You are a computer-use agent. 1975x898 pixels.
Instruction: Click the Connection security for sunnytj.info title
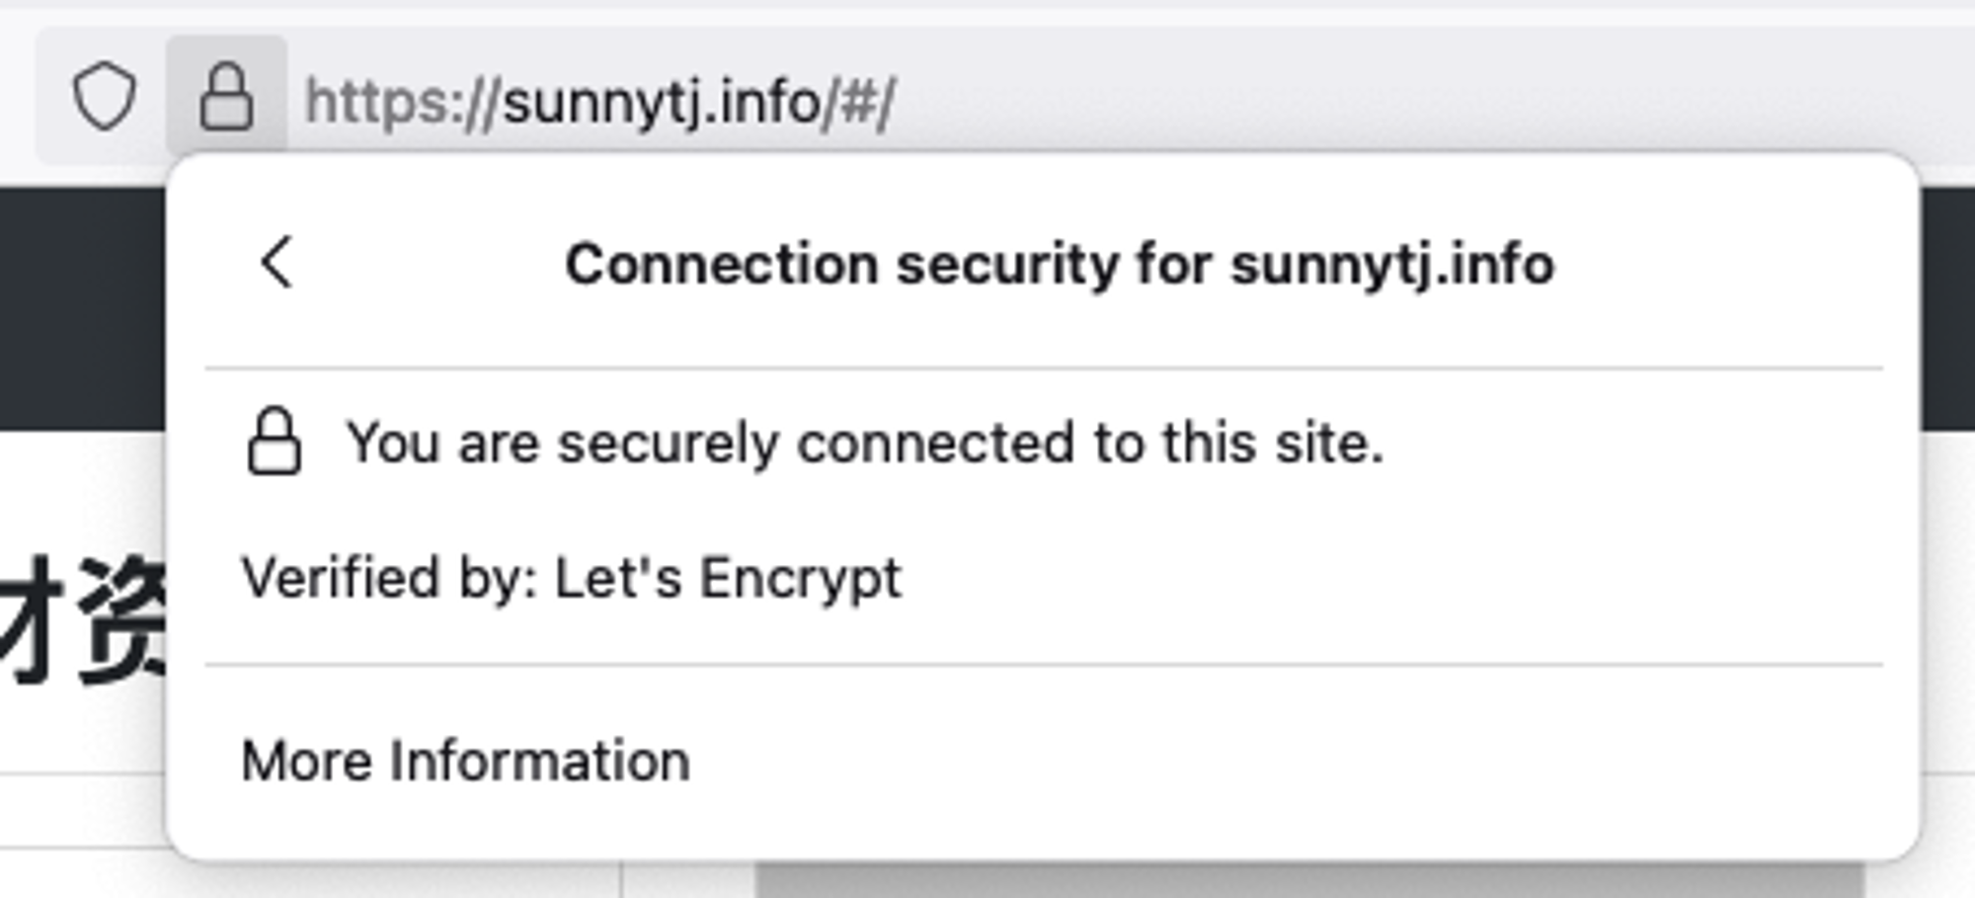(1059, 264)
